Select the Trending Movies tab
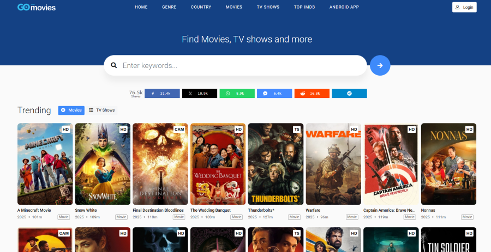Screen dimensions: 491x252 [71, 110]
